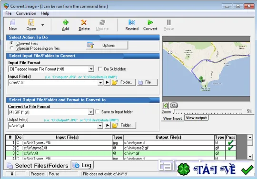Image resolution: width=257 pixels, height=179 pixels.
Task: Expand the Input File Format dropdown
Action: 91,69
